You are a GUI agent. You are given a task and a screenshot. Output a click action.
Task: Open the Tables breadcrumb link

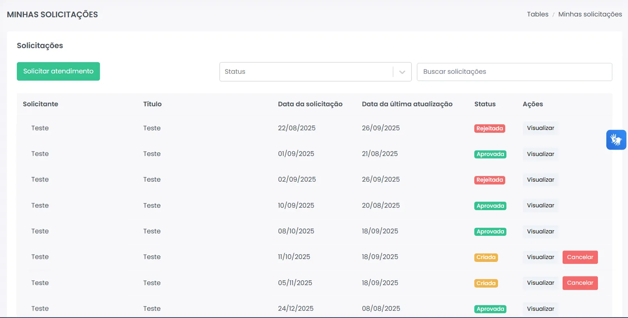[537, 14]
